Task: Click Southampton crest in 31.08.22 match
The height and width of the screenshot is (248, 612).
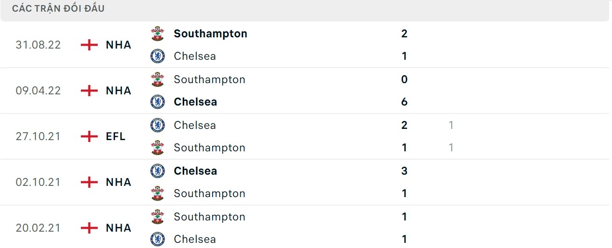Action: pos(158,34)
